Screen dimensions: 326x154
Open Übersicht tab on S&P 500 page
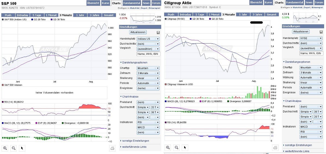click(93, 3)
